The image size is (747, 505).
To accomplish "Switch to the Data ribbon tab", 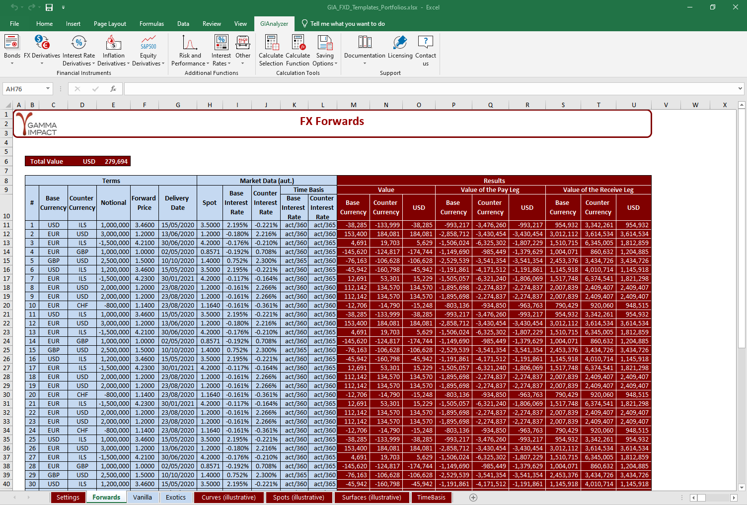I will (x=183, y=24).
